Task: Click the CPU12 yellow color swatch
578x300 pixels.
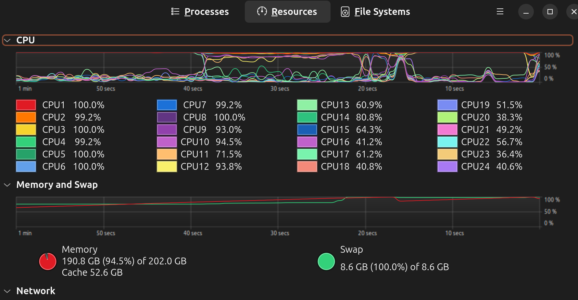Action: tap(167, 167)
